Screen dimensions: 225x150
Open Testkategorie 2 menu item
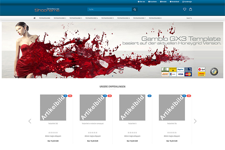pos(60,18)
